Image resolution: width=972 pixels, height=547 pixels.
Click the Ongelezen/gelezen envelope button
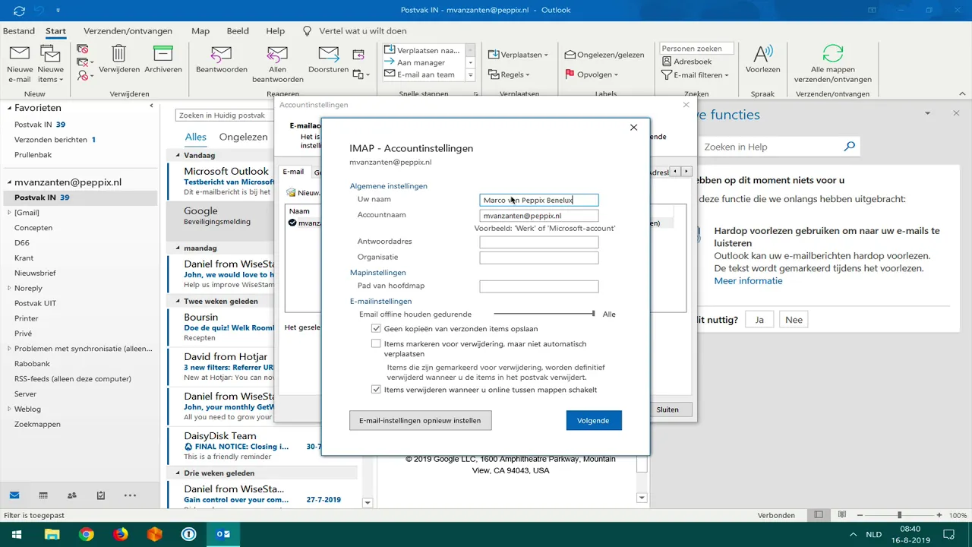pos(604,55)
